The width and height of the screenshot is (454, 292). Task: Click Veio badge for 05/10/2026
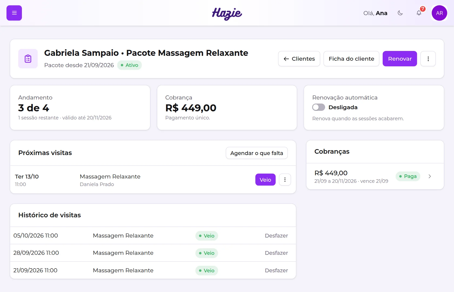207,236
